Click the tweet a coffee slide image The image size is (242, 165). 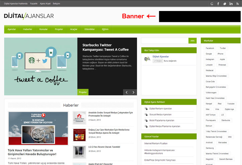pos(41,66)
